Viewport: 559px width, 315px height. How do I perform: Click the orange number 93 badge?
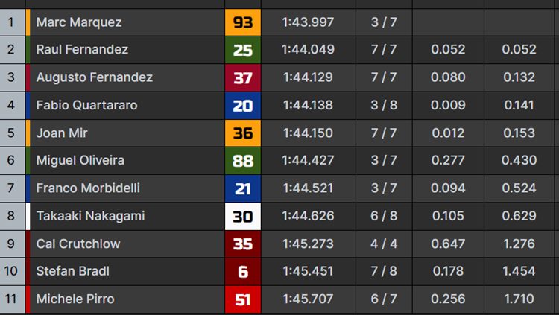click(243, 22)
